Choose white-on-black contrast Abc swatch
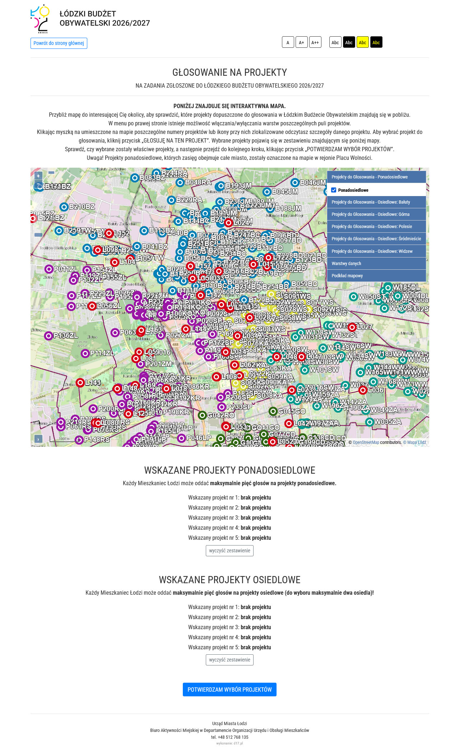 [x=349, y=42]
